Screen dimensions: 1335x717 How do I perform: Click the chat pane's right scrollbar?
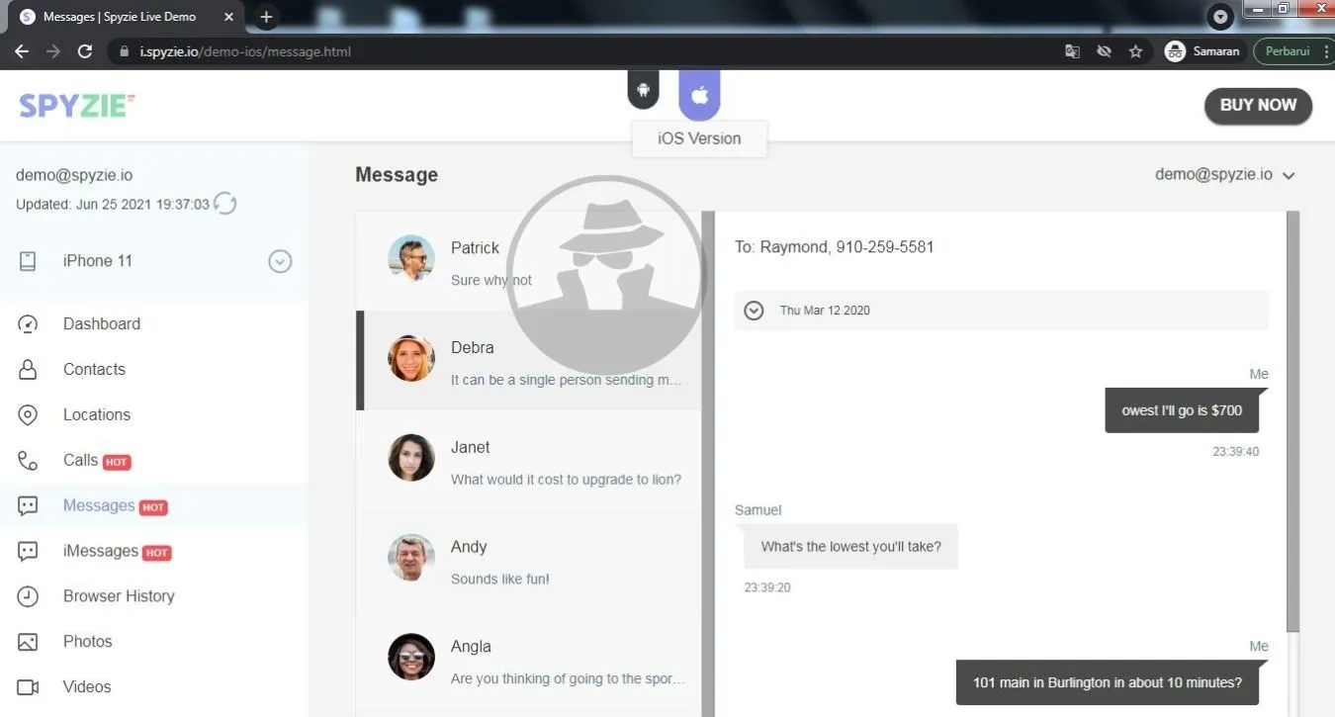click(x=1292, y=422)
